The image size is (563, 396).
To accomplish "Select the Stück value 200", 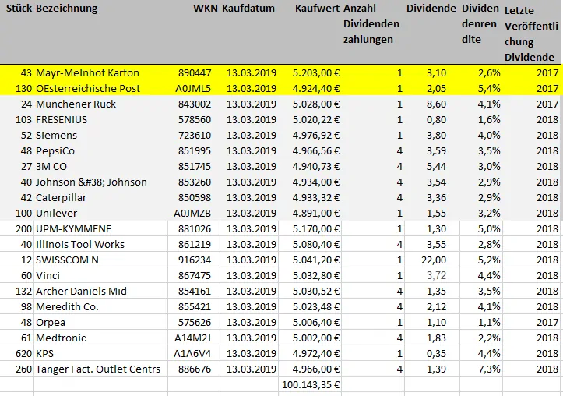I will (x=23, y=229).
